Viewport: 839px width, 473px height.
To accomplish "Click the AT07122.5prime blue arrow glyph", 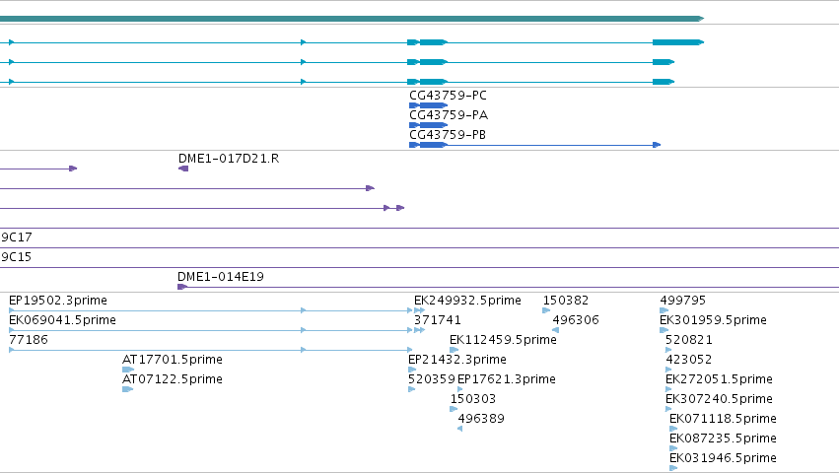I will [127, 389].
